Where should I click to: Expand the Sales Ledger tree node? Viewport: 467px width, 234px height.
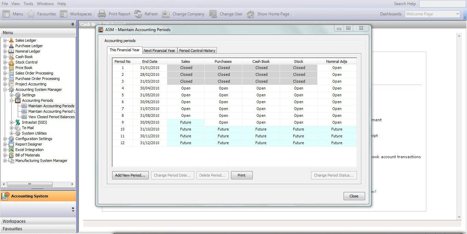[5, 40]
